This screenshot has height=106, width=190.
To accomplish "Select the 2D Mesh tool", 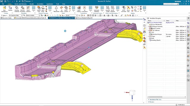I will [x=61, y=9].
